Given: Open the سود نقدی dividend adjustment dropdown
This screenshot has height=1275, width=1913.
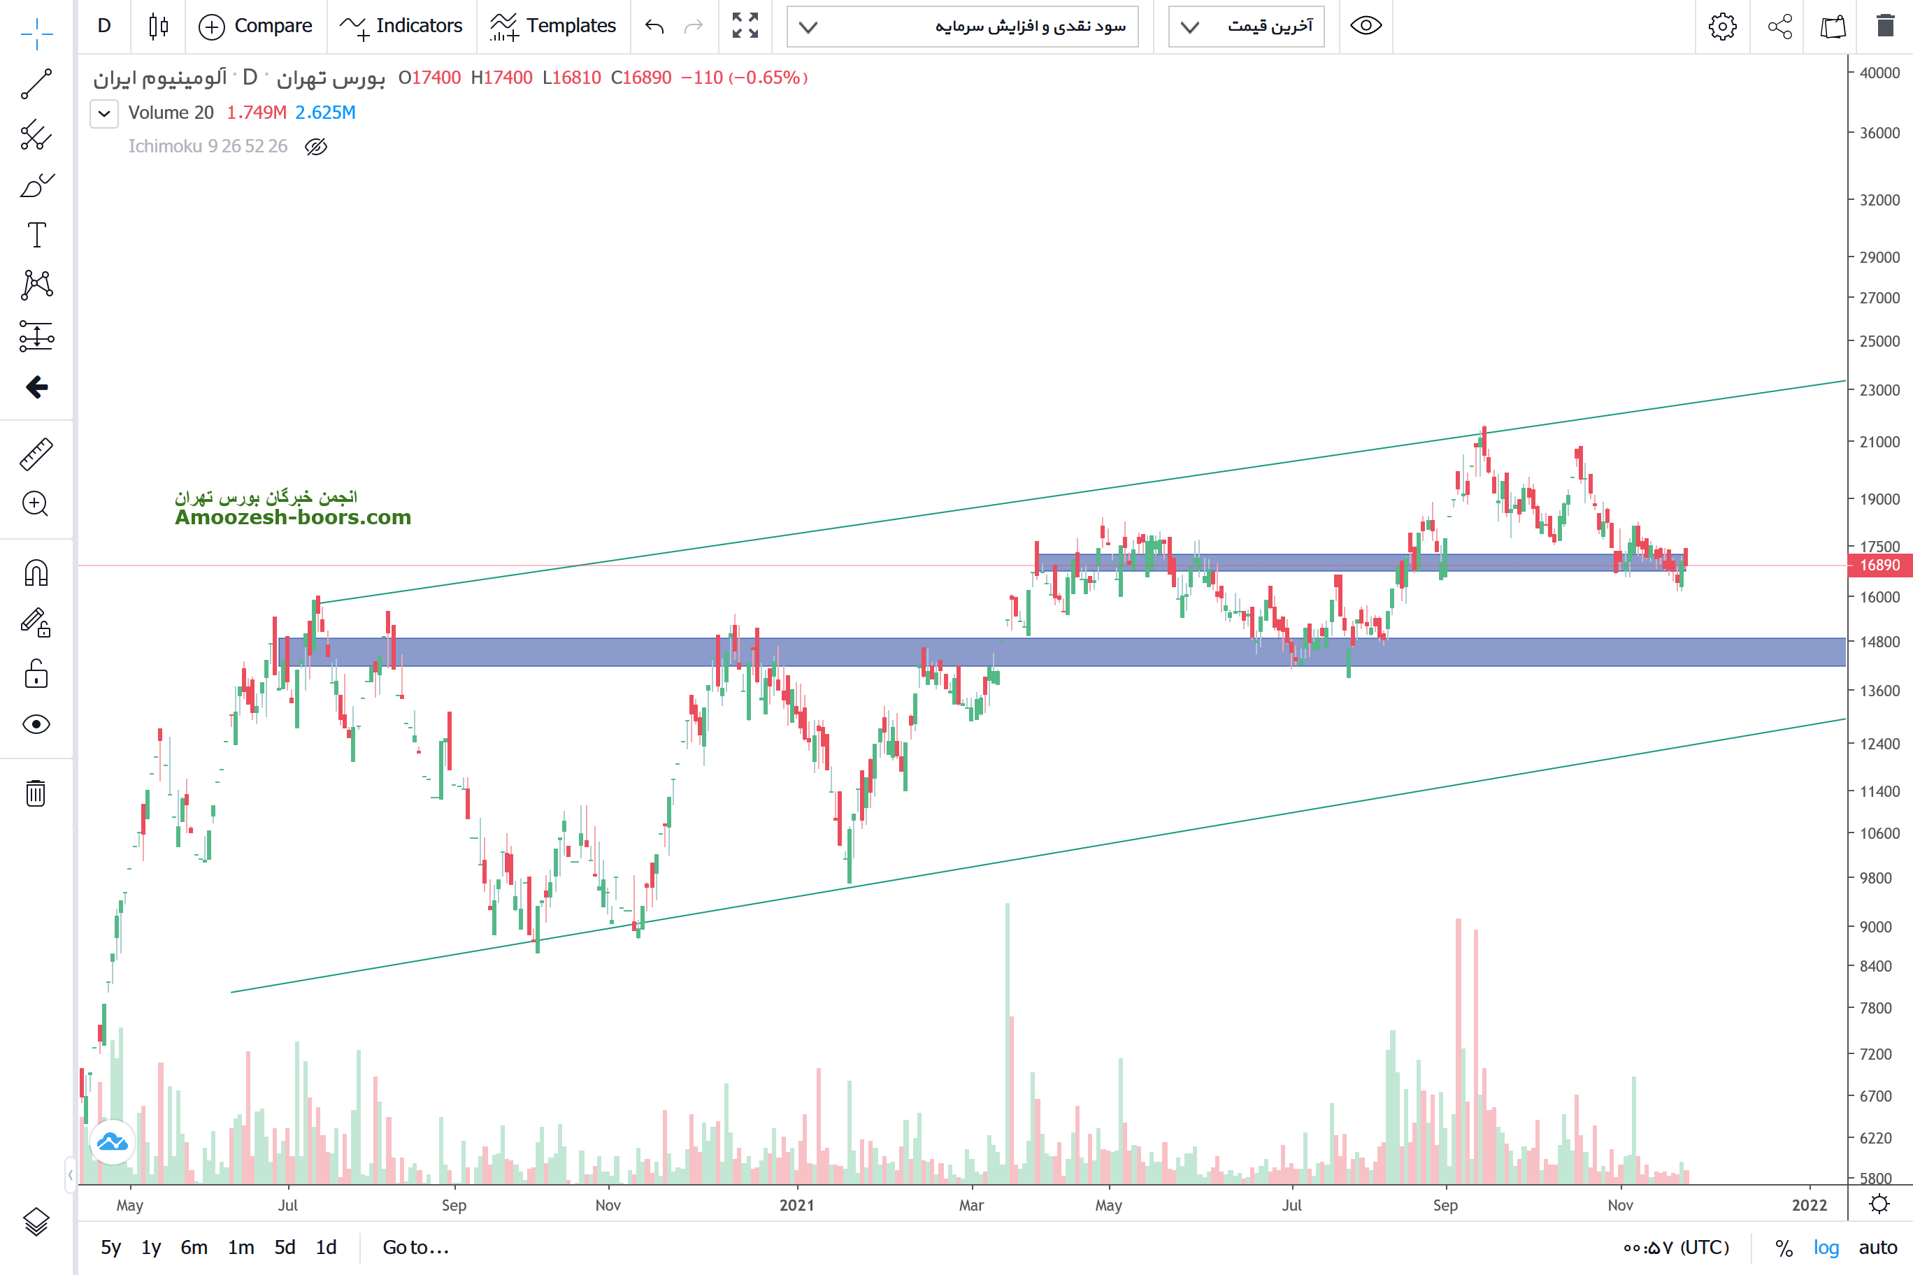Looking at the screenshot, I should pos(962,26).
